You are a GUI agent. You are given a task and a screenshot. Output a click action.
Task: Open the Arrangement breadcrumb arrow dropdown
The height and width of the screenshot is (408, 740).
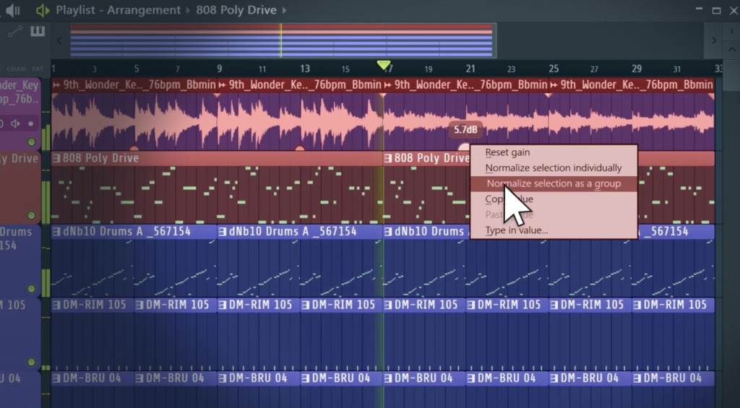(188, 10)
